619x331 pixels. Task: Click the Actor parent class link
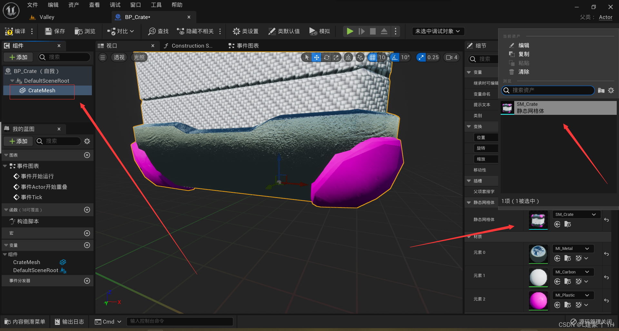coord(605,17)
